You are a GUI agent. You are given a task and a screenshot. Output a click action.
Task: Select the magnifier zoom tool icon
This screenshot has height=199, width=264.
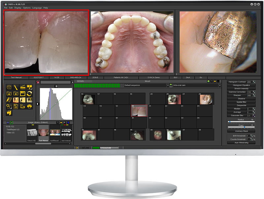tap(9, 106)
